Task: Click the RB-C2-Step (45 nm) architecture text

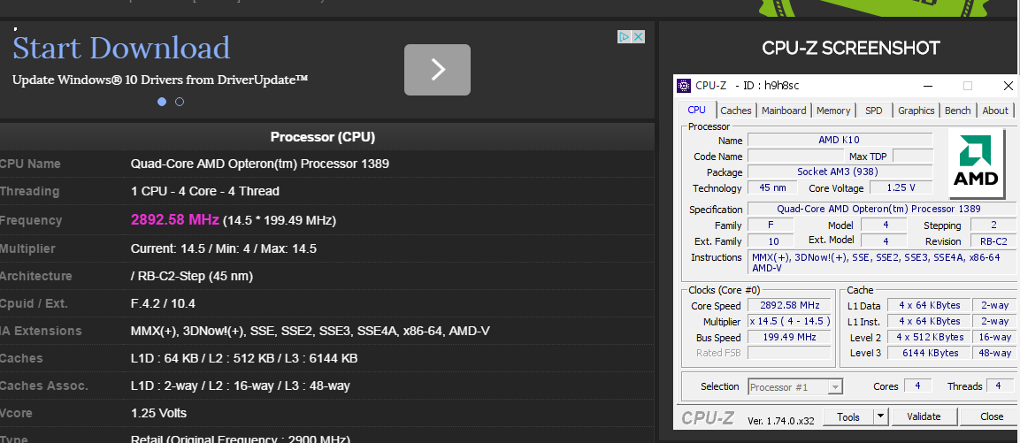Action: [x=192, y=276]
